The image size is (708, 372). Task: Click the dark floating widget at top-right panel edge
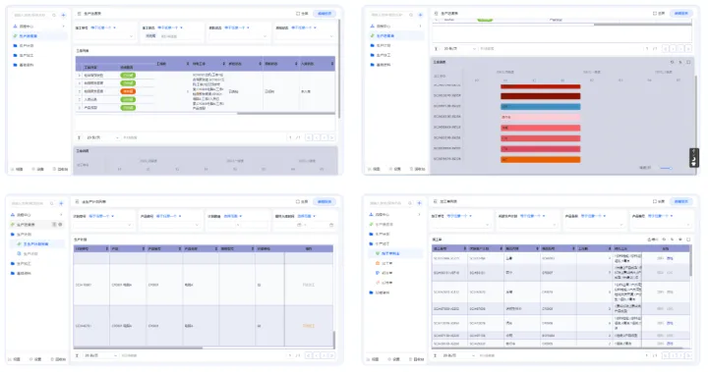pyautogui.click(x=693, y=158)
